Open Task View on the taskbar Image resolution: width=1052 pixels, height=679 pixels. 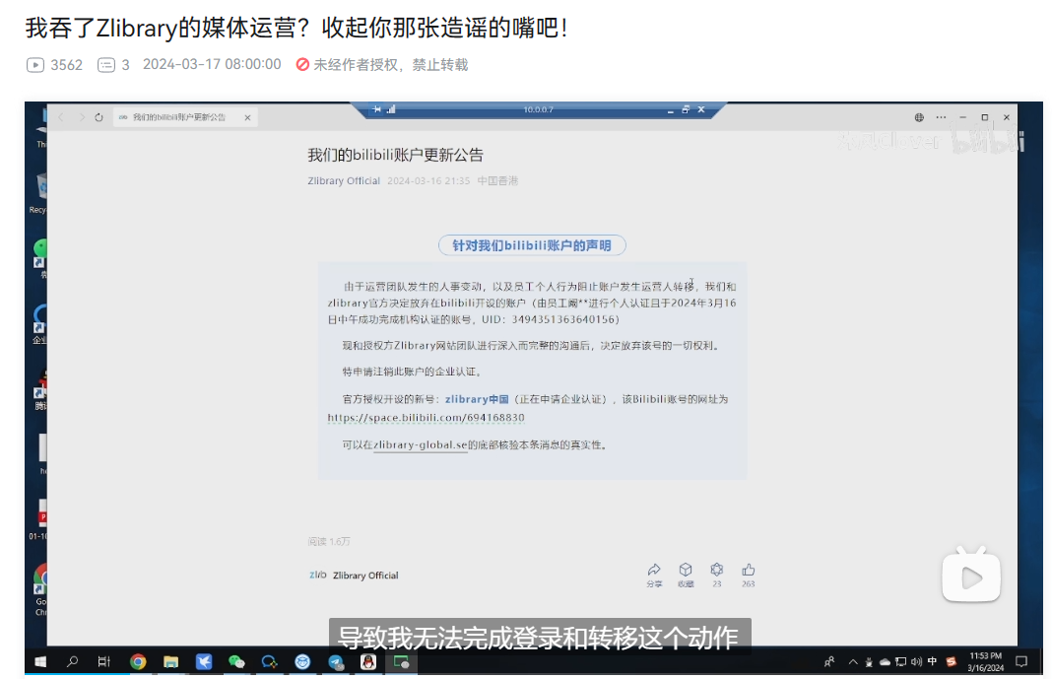pyautogui.click(x=104, y=662)
